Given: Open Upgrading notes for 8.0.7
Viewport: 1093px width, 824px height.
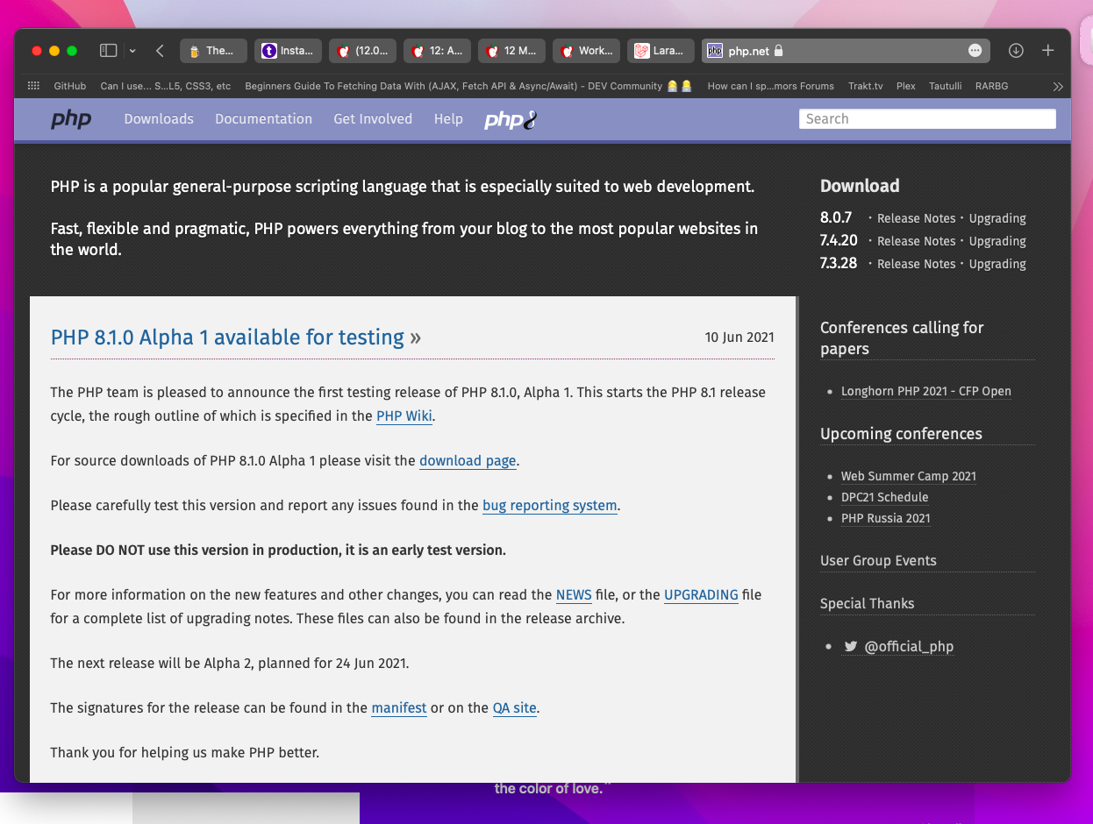Looking at the screenshot, I should tap(997, 218).
